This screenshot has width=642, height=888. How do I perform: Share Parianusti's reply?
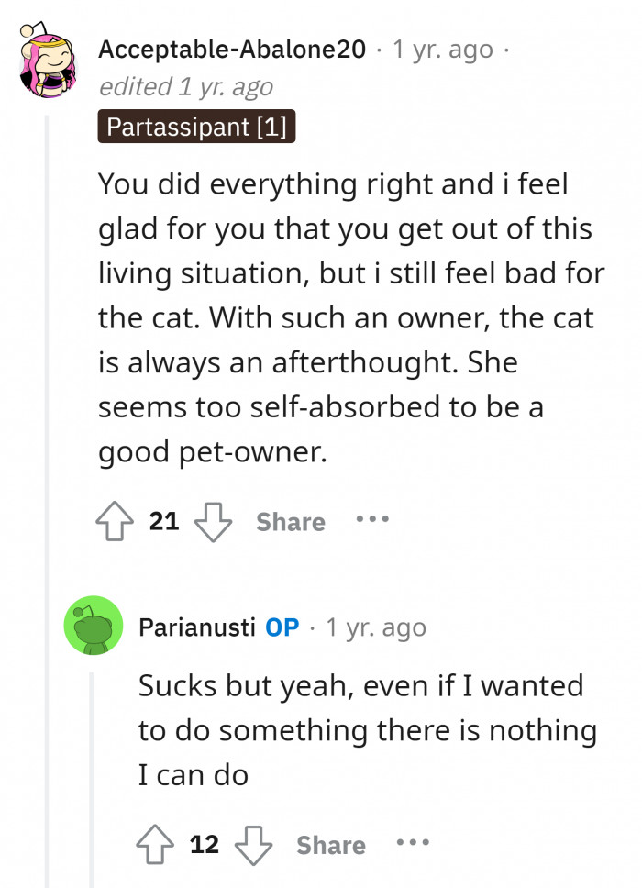pyautogui.click(x=331, y=845)
